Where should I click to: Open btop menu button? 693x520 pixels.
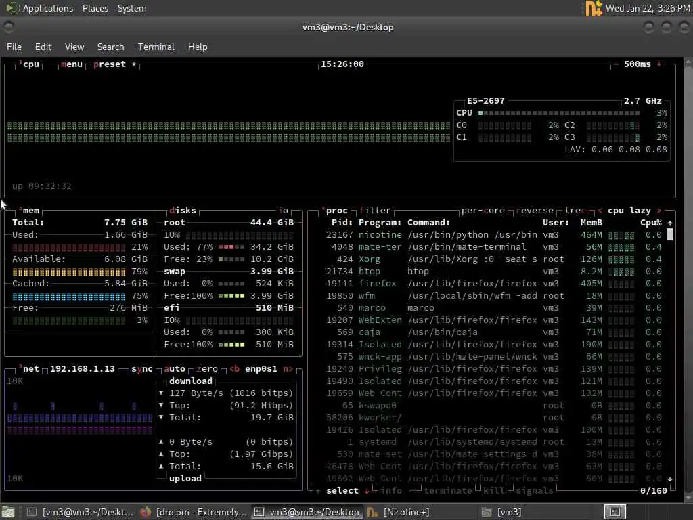(72, 64)
